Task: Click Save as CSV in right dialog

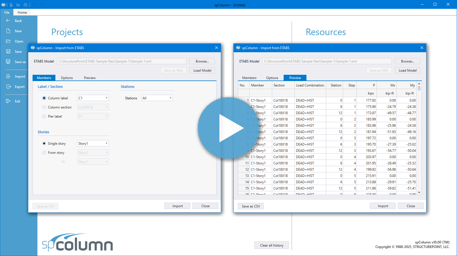Action: tap(251, 206)
